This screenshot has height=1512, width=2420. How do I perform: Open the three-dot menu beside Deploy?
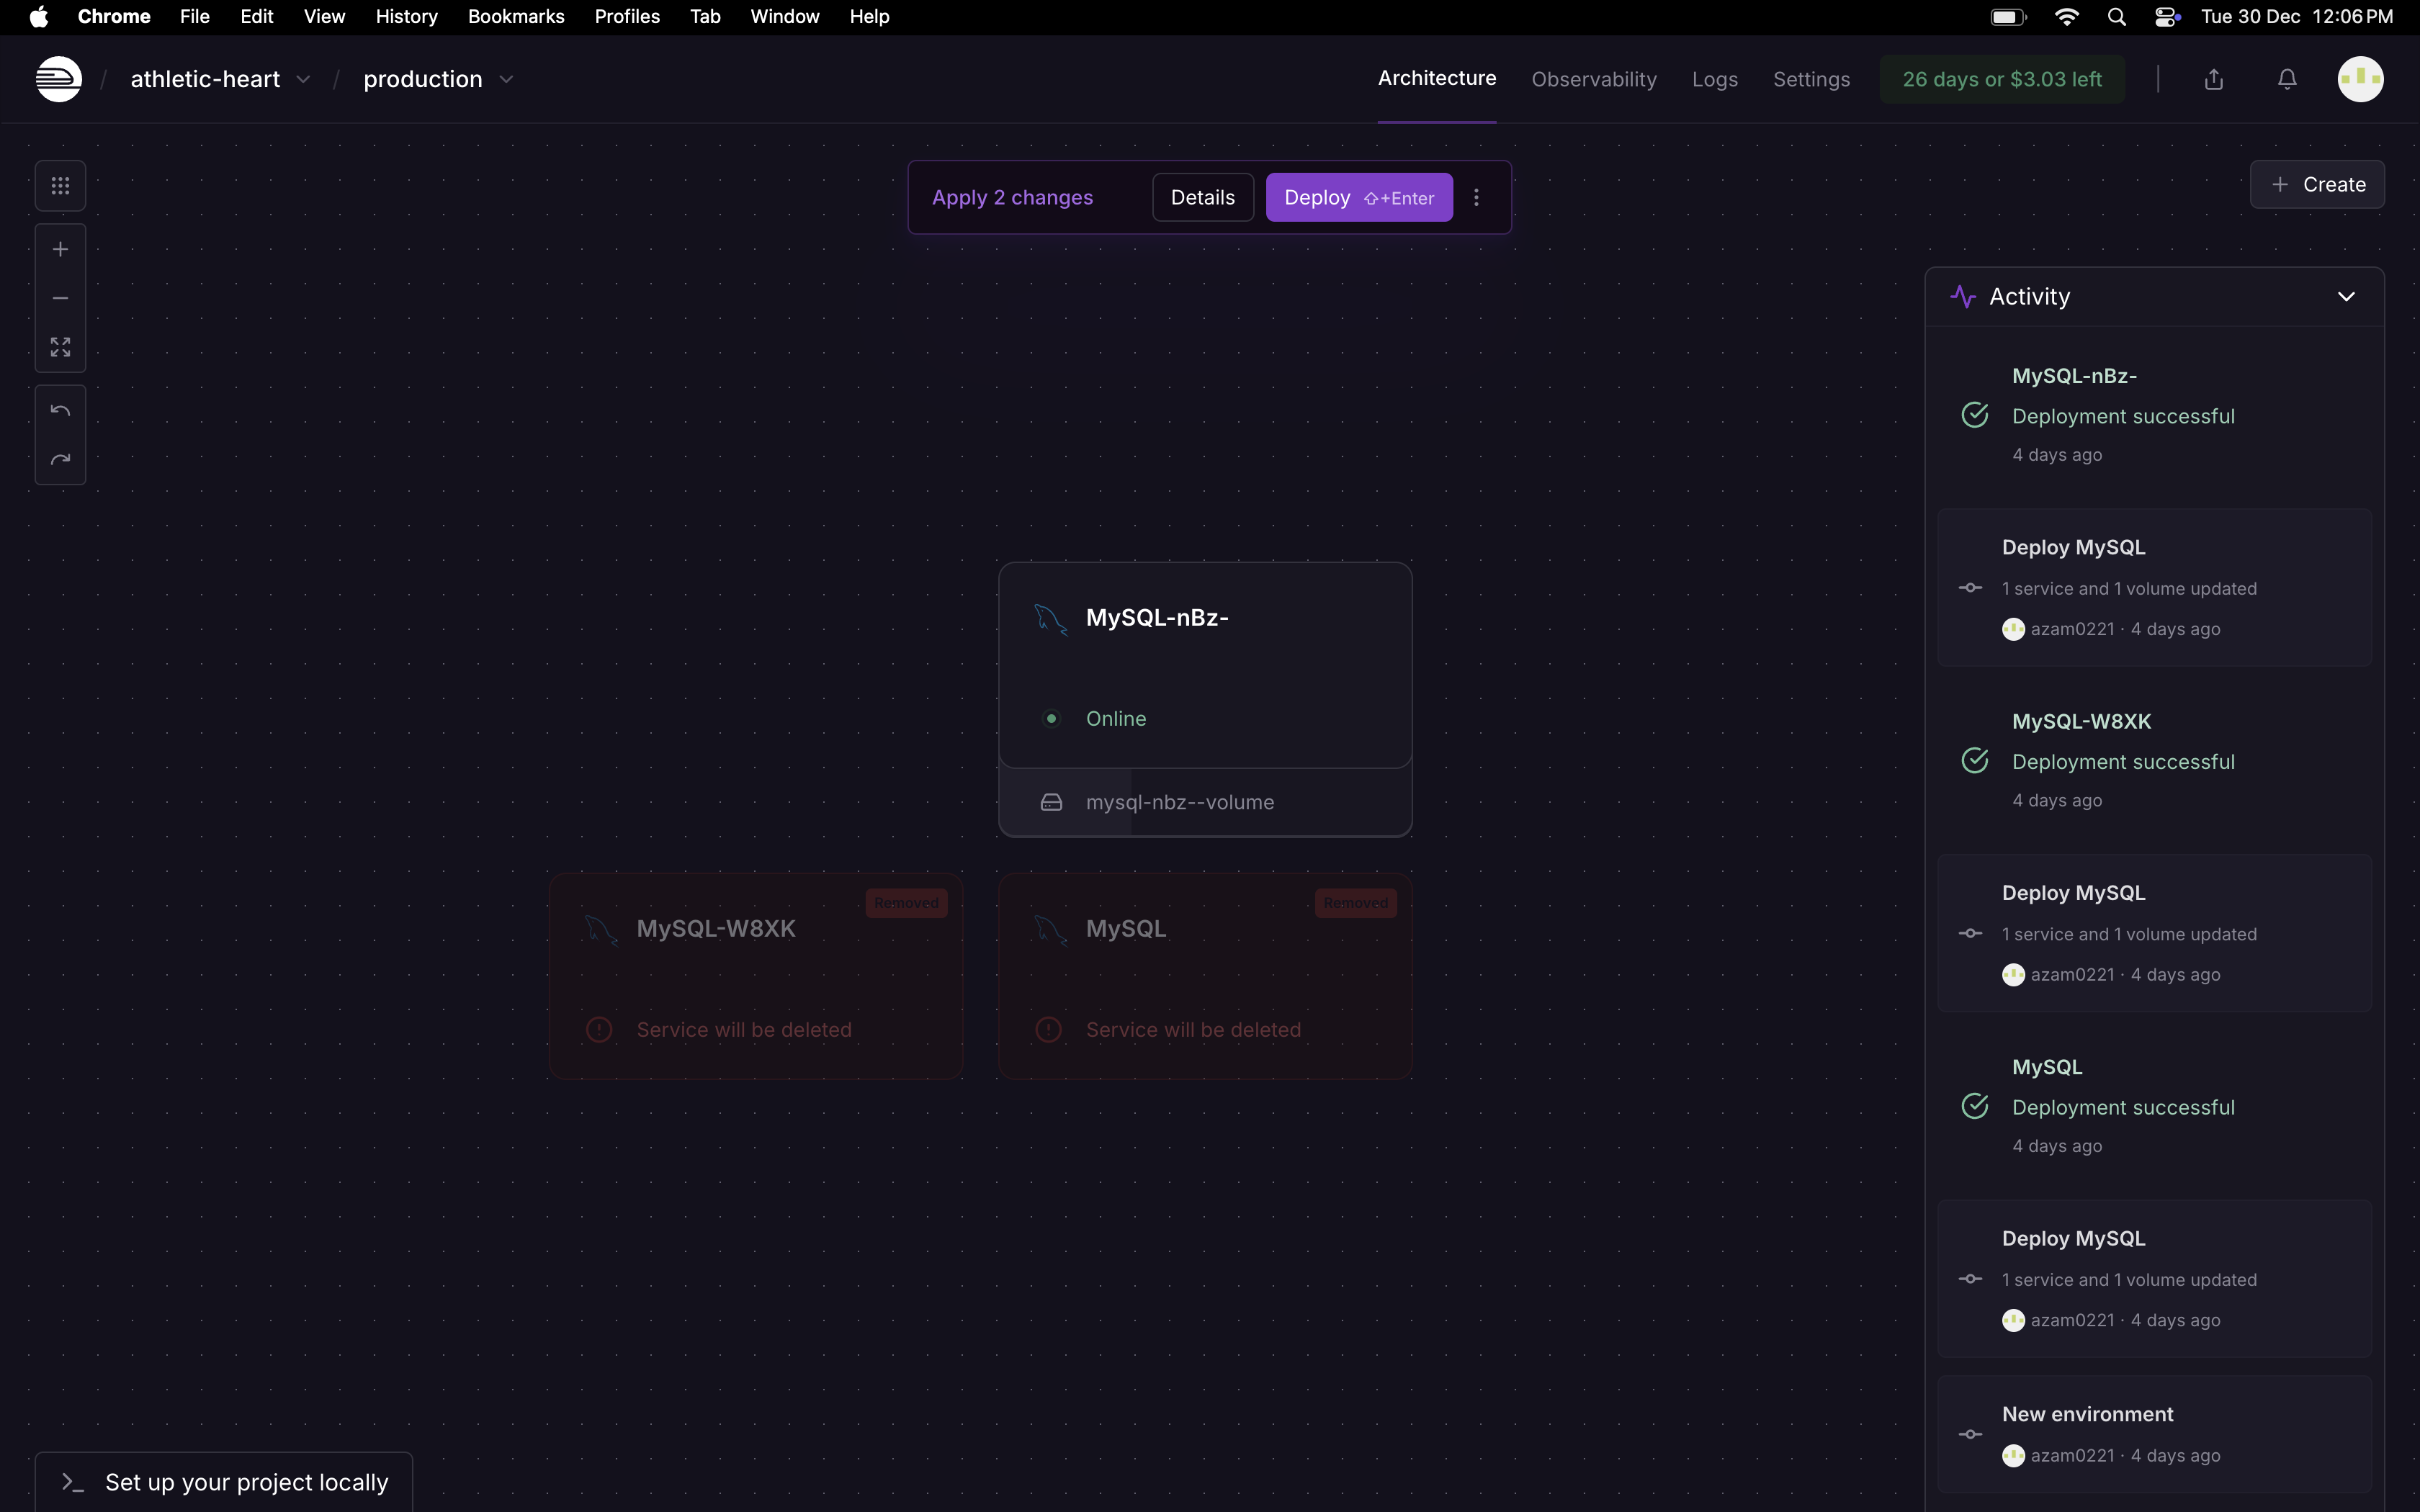(1476, 198)
